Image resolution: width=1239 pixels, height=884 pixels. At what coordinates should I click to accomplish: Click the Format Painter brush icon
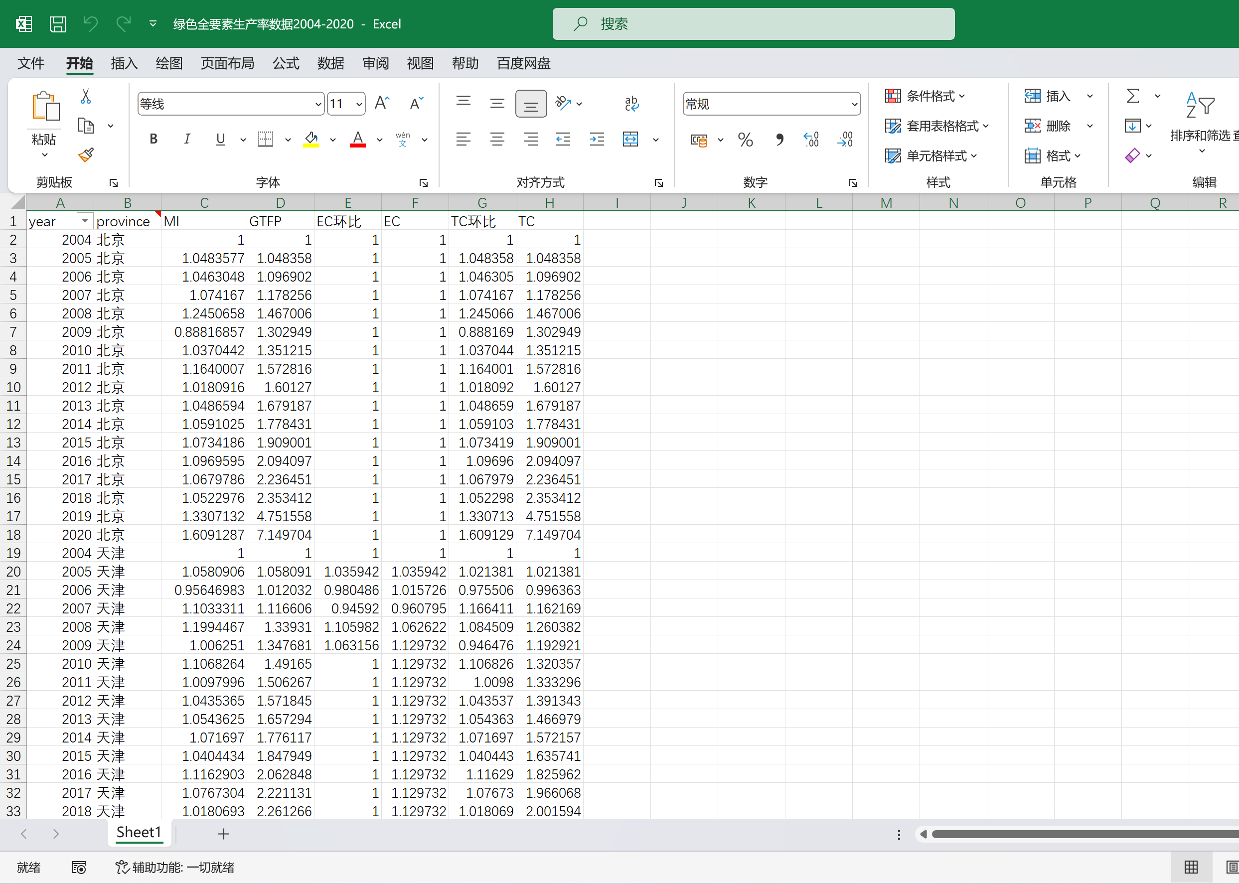pyautogui.click(x=86, y=155)
